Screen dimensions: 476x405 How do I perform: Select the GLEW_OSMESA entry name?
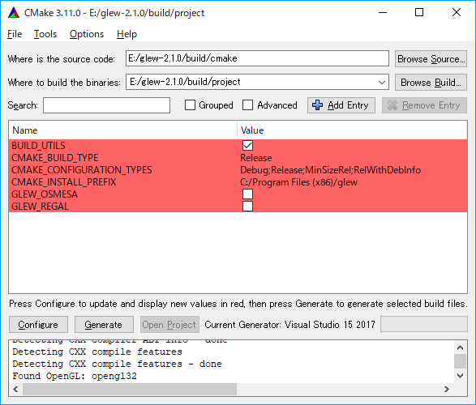click(45, 194)
